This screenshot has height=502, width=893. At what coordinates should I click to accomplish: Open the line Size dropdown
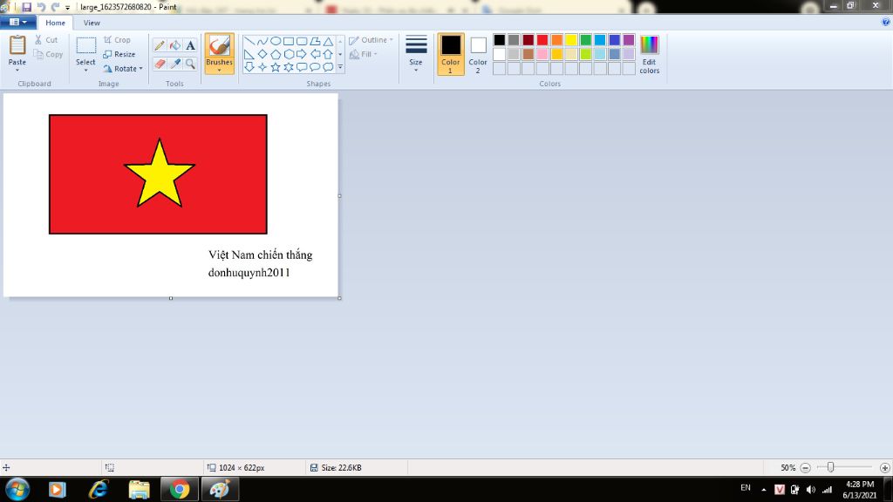pyautogui.click(x=416, y=54)
